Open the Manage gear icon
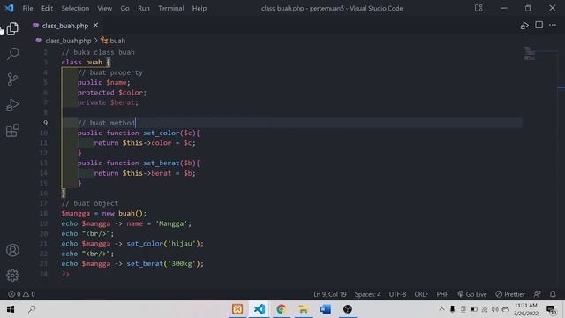 pyautogui.click(x=12, y=275)
